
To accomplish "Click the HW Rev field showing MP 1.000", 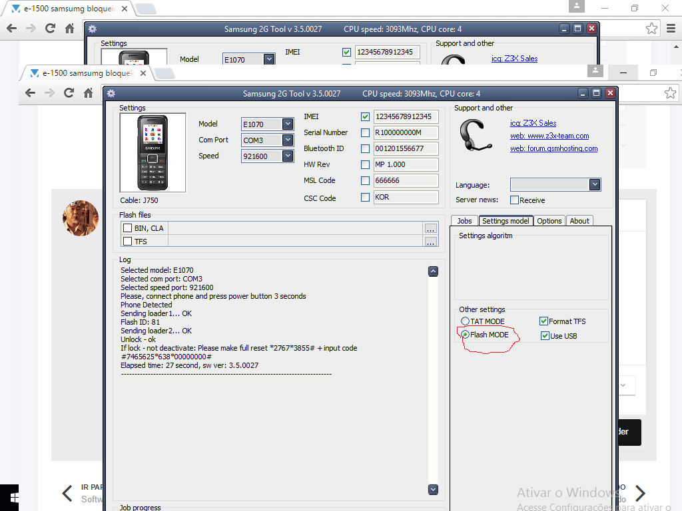I will 406,165.
